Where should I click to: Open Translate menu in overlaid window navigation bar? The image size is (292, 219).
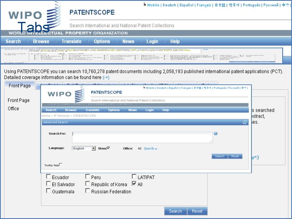[92, 110]
